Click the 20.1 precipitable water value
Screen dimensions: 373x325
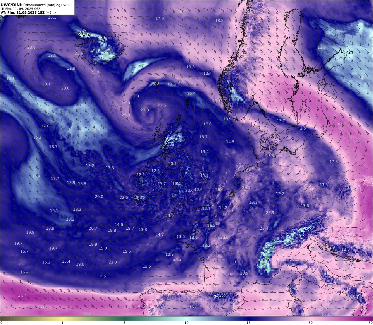[46, 84]
